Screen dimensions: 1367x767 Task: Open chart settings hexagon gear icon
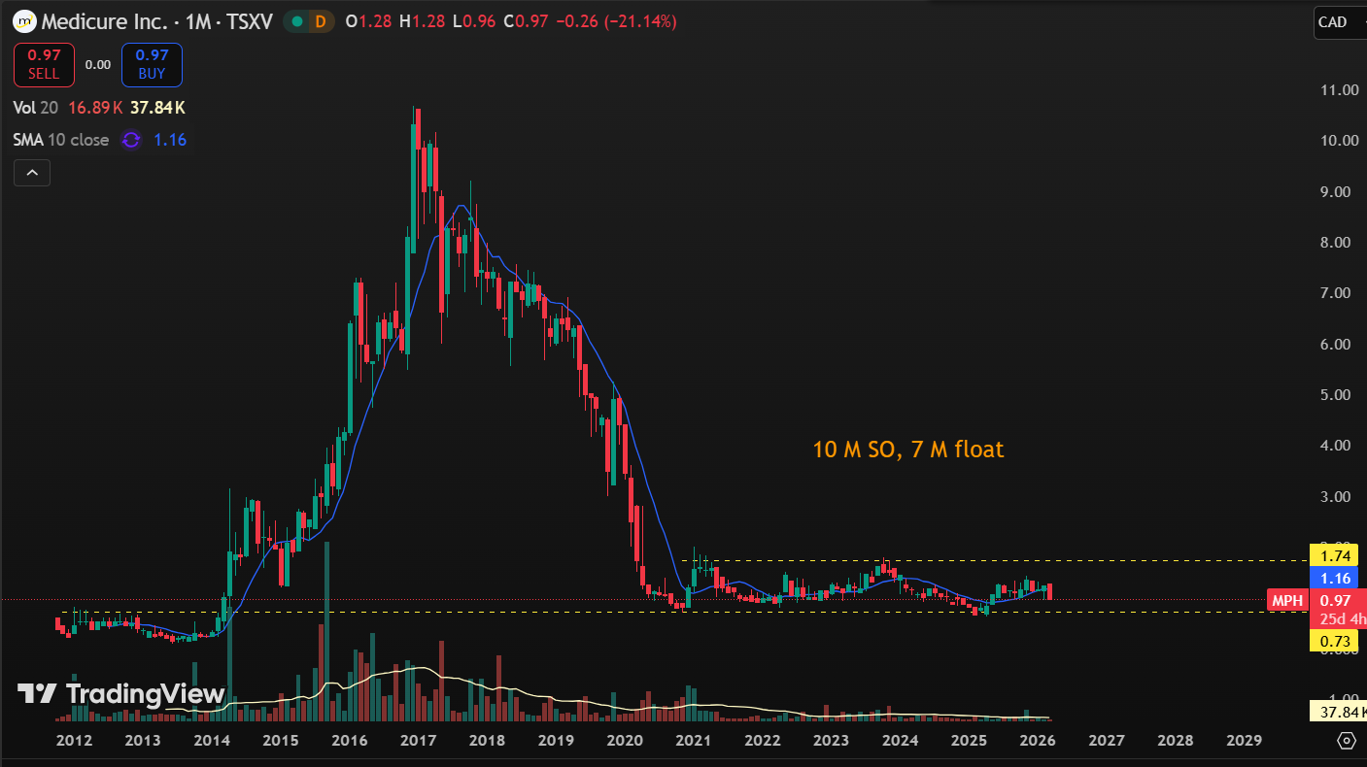click(x=1347, y=741)
